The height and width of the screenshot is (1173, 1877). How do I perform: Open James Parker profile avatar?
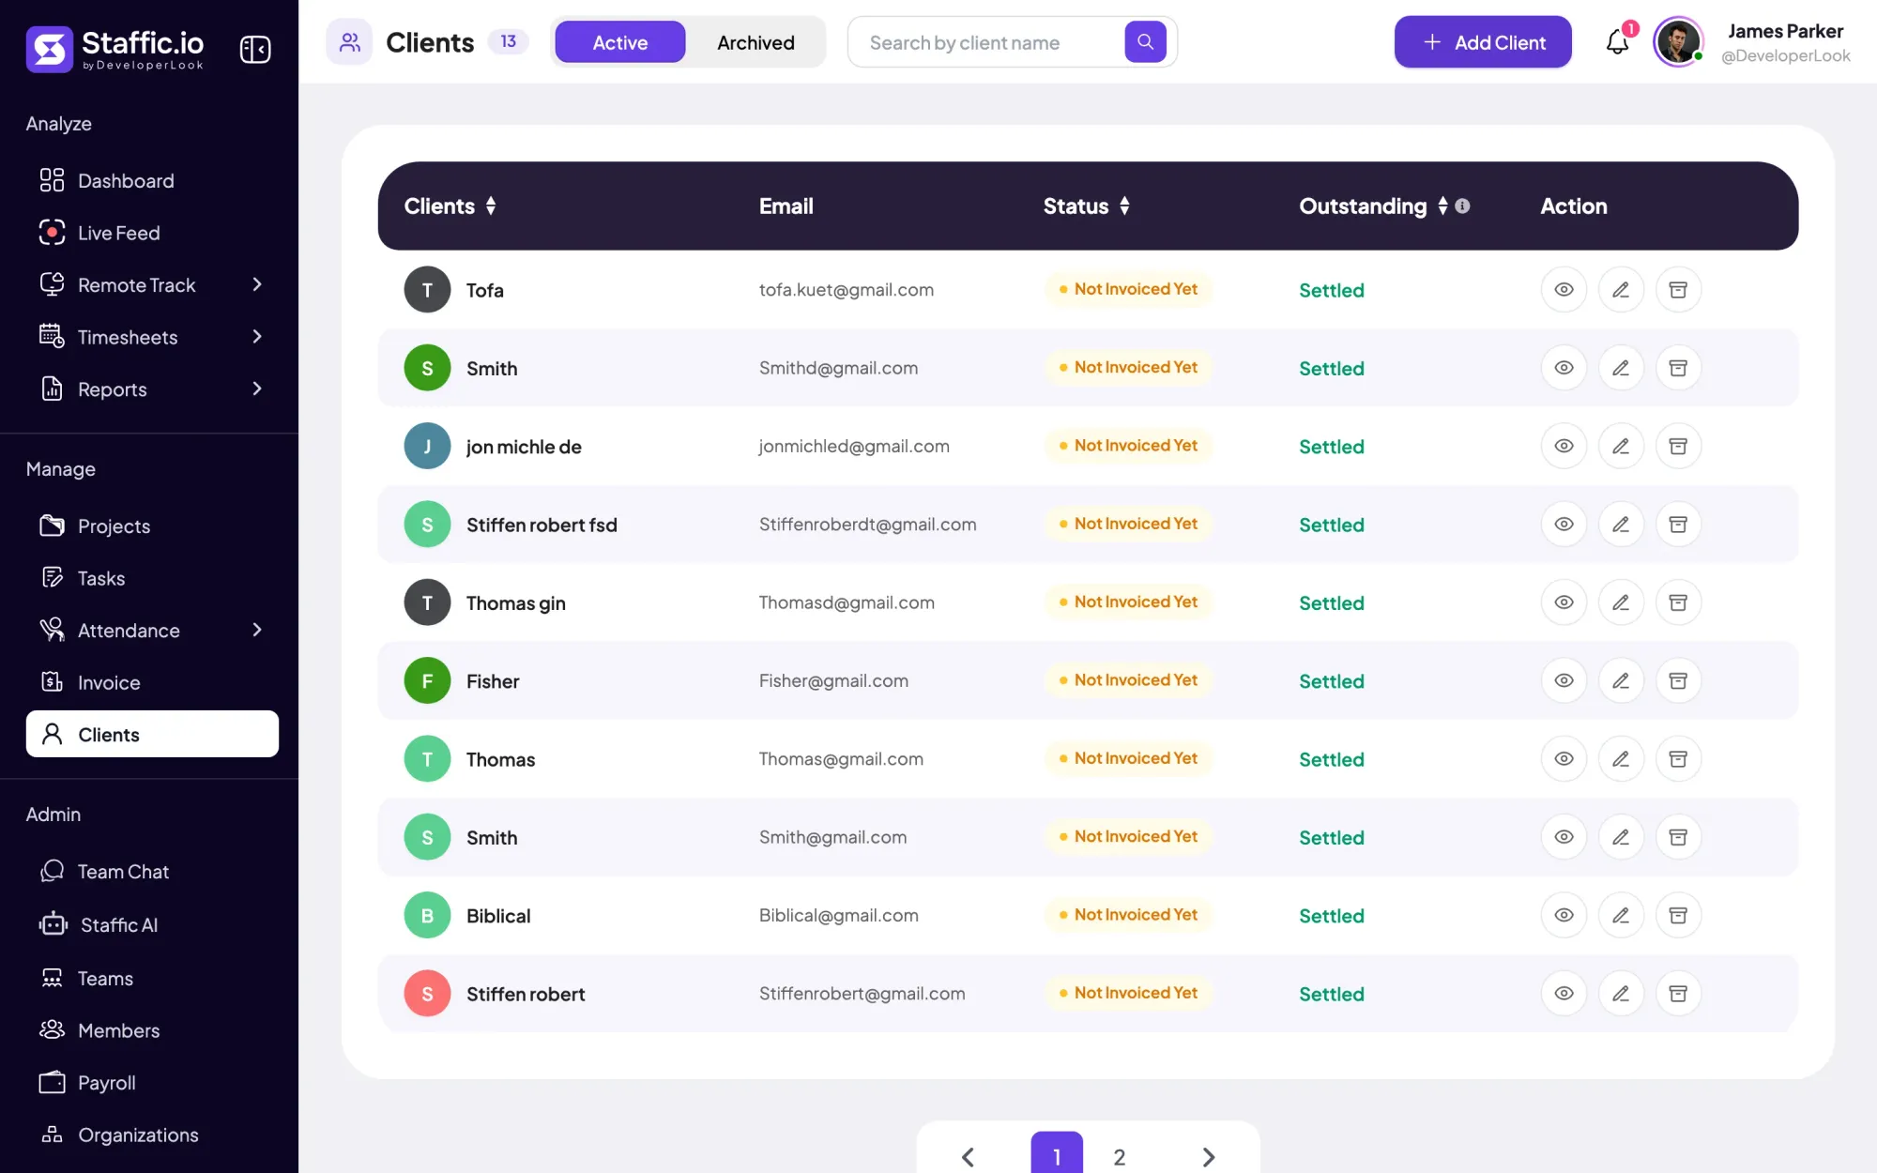click(x=1678, y=42)
